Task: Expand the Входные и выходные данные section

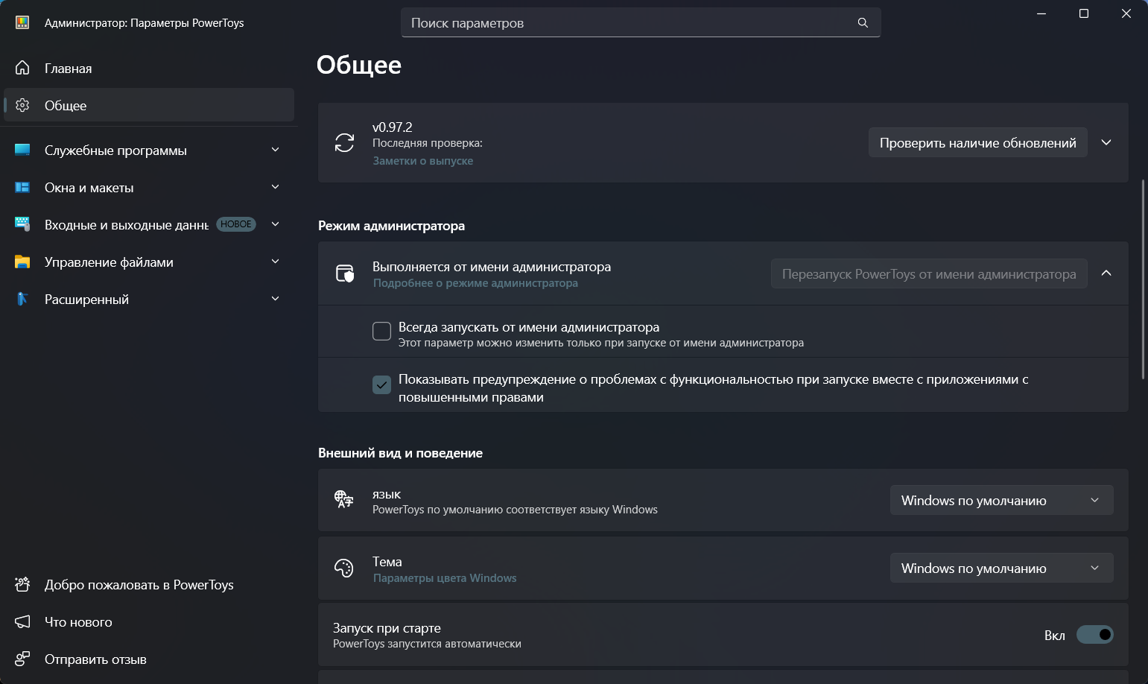Action: 275,224
